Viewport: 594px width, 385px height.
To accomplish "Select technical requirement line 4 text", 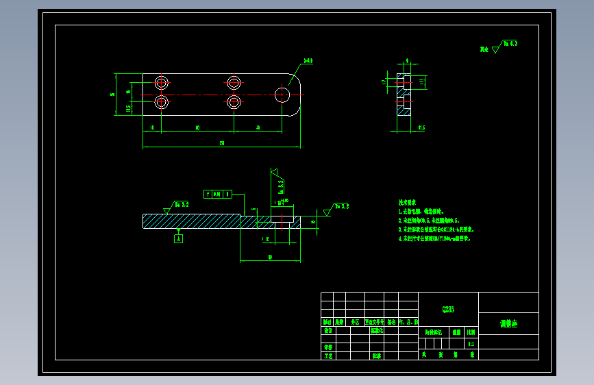I will click(434, 238).
